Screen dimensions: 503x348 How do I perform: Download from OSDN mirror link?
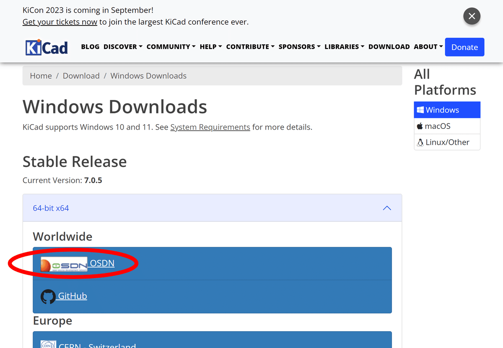pyautogui.click(x=102, y=263)
